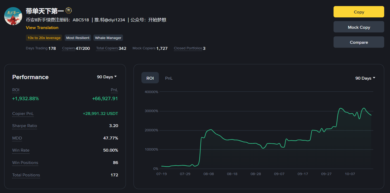Select the 10x to 20x leverage tag
This screenshot has height=193, width=390.
pos(44,38)
